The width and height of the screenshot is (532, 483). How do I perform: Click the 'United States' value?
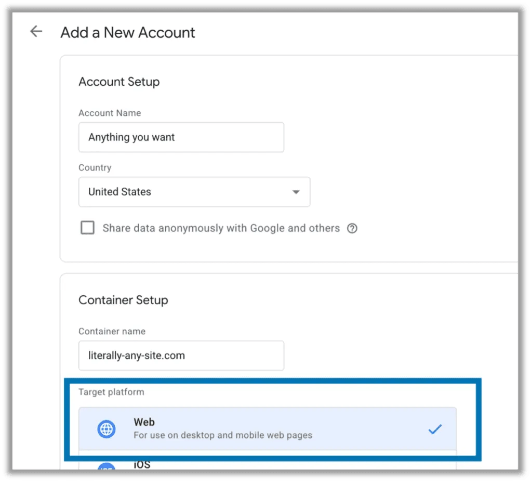pos(120,192)
